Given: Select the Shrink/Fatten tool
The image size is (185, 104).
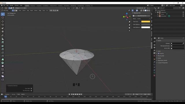Looking at the screenshot, I should pos(3,73).
